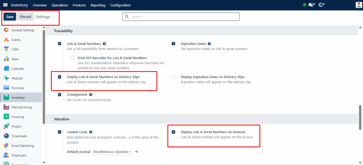
Task: Click the arrow link beside Default Journal
Action: (x=136, y=152)
